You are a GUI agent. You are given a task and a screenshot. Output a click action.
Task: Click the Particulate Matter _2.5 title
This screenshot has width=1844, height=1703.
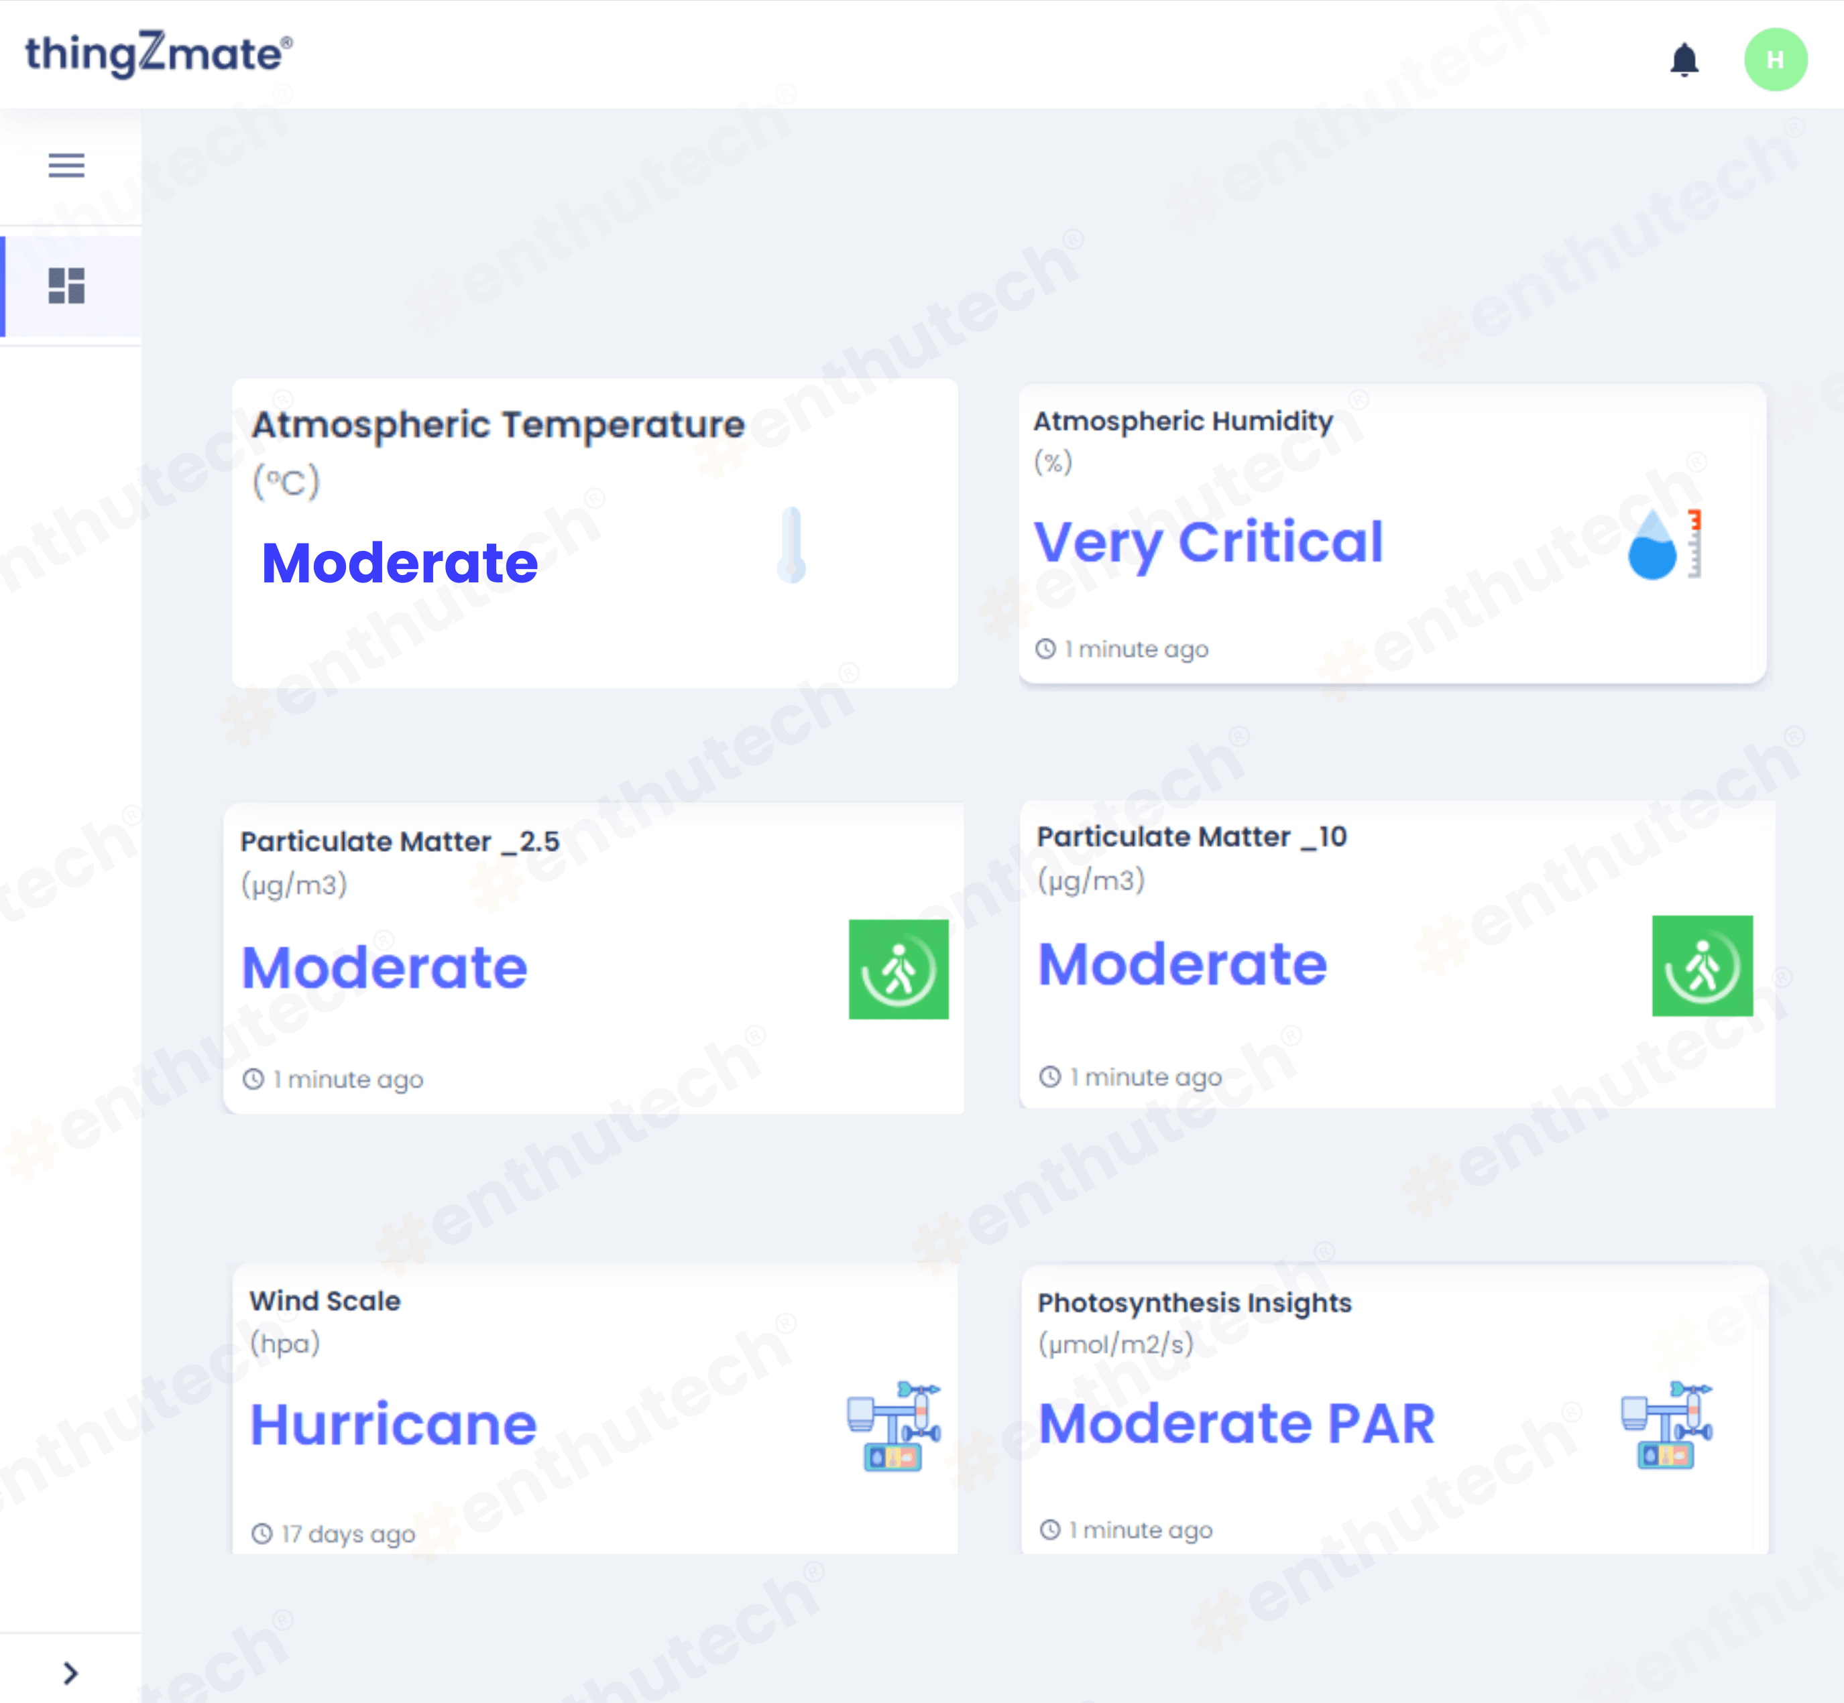399,841
